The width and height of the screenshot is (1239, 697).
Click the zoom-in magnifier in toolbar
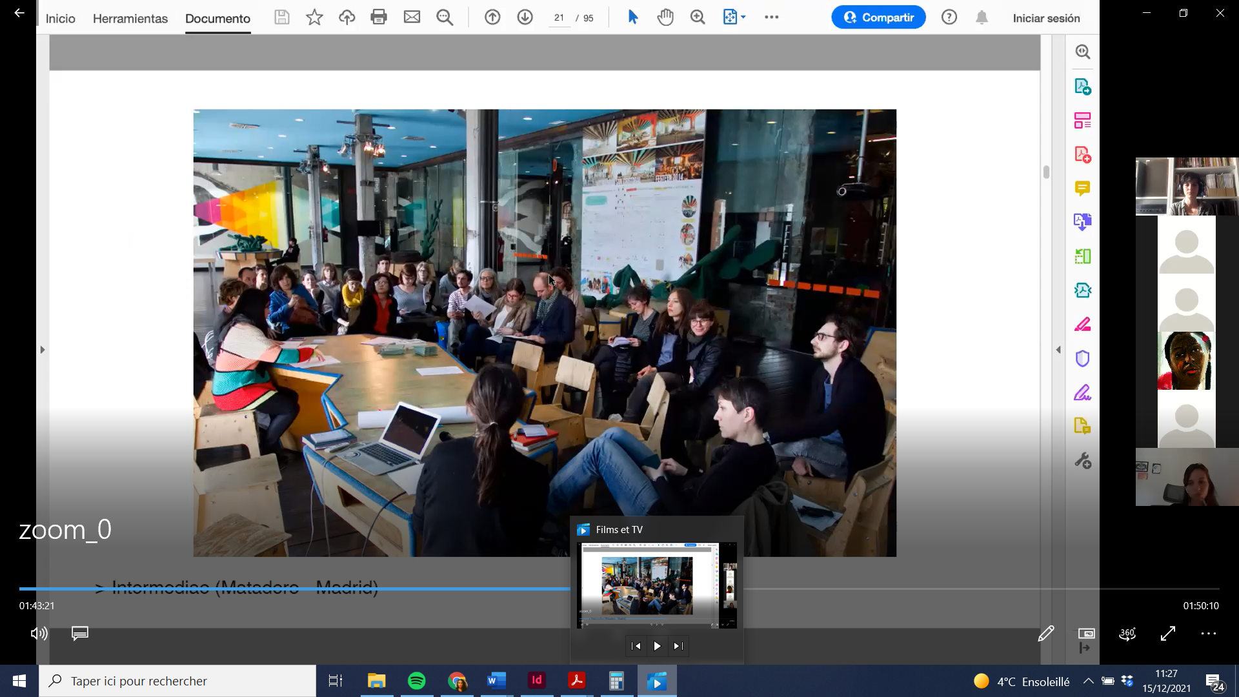click(698, 17)
